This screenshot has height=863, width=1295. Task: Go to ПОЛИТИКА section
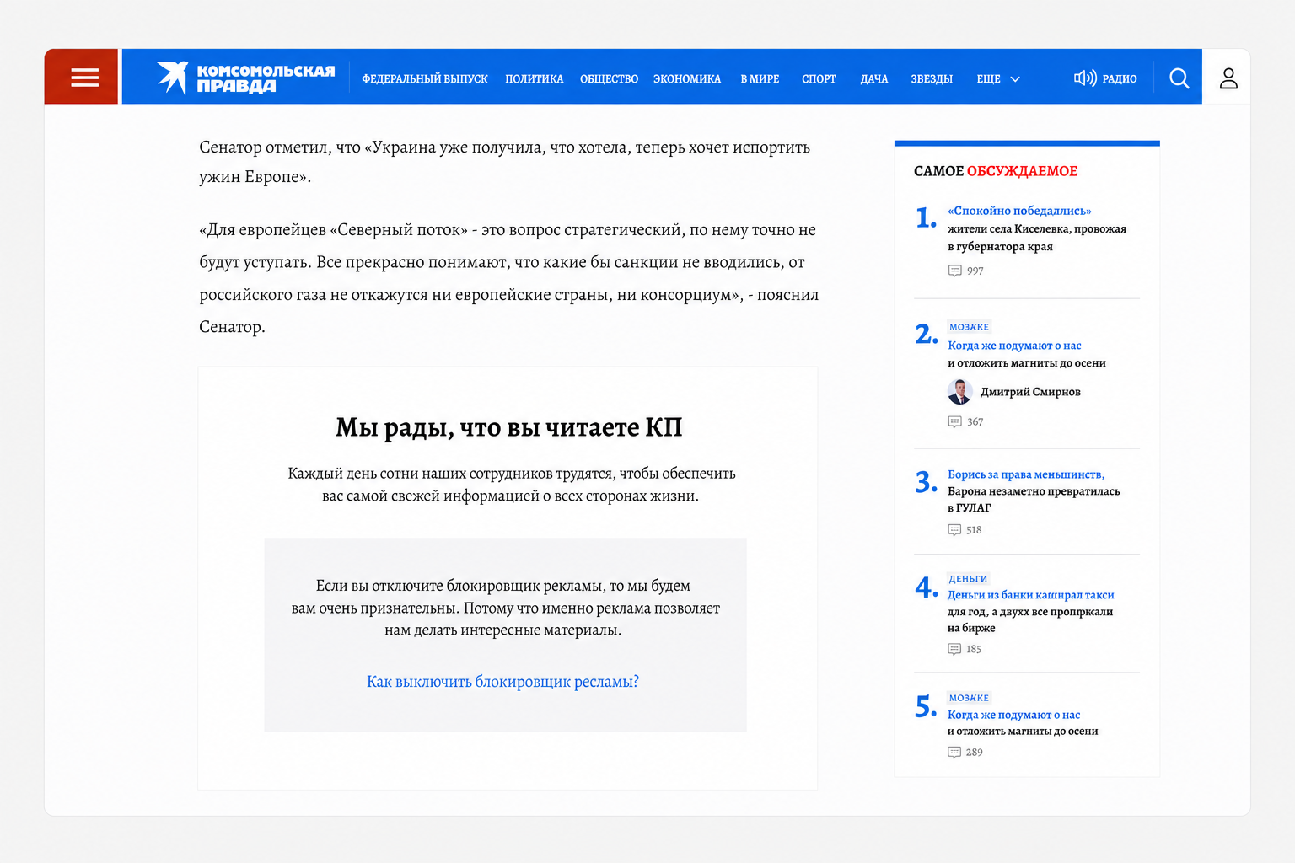click(x=534, y=78)
